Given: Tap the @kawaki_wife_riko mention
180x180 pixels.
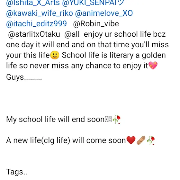Looking at the screenshot, I should 40,13.
